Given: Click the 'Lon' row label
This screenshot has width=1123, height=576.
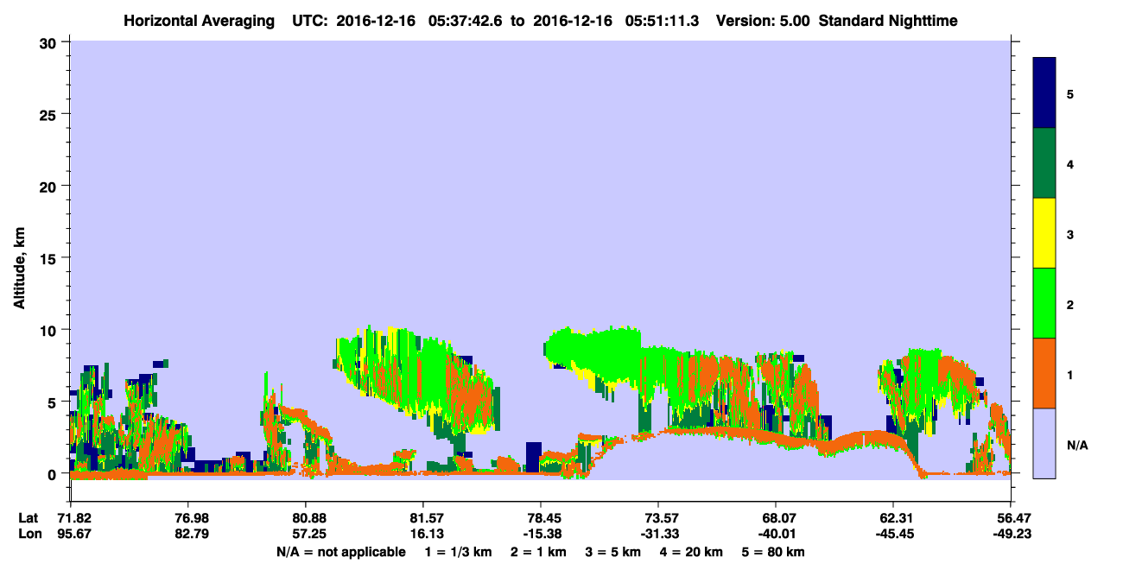Looking at the screenshot, I should coord(29,534).
